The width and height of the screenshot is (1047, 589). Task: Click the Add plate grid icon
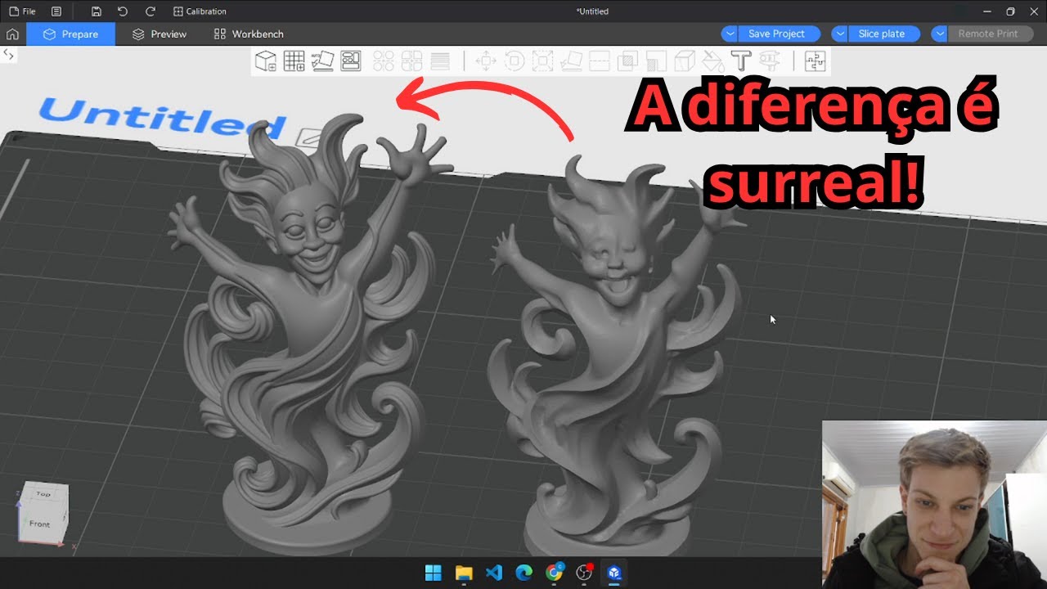pos(294,61)
